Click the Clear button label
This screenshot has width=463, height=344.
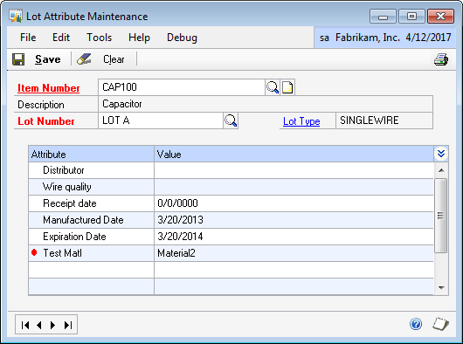pyautogui.click(x=114, y=59)
